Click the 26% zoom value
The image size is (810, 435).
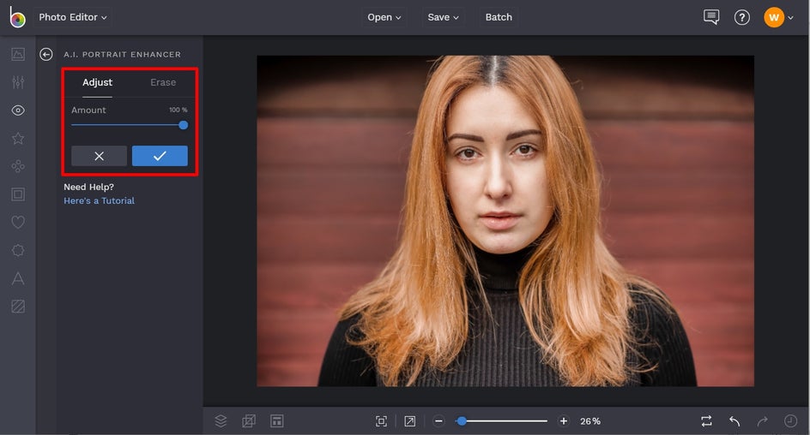coord(590,421)
